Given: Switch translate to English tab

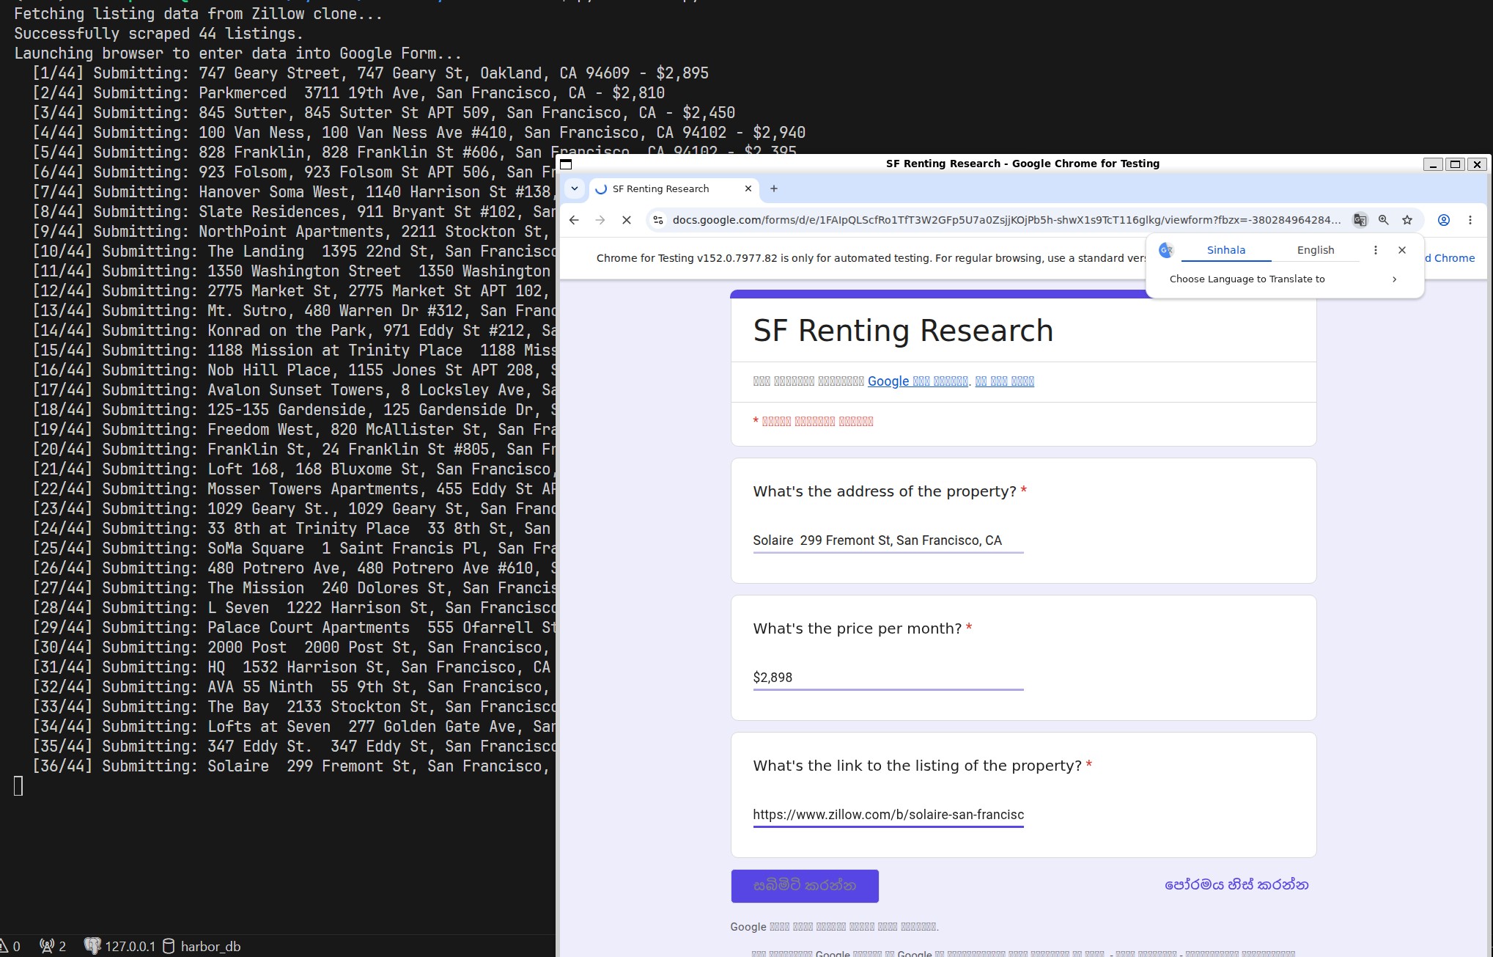Looking at the screenshot, I should tap(1316, 250).
